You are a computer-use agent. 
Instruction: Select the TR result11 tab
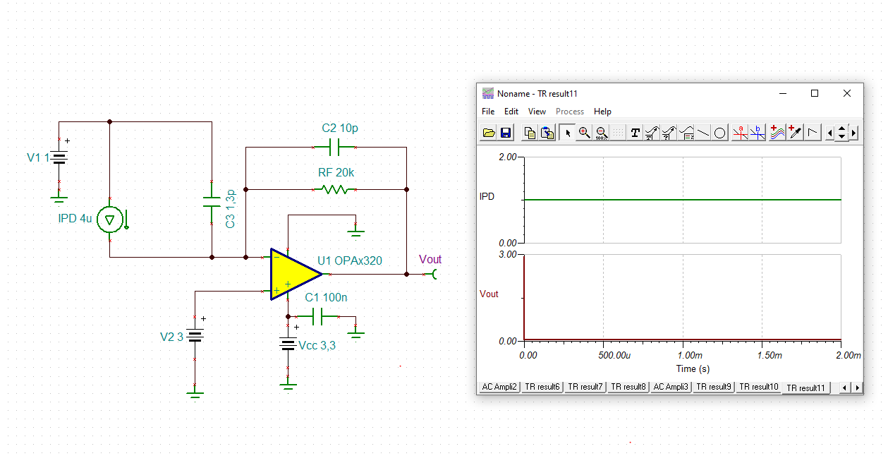tap(805, 388)
